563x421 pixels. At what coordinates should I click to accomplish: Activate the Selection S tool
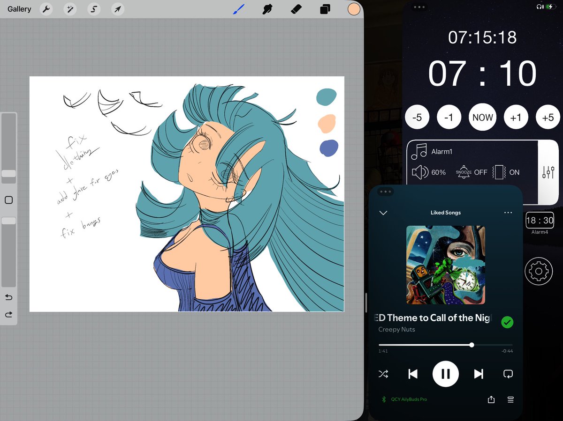coord(94,9)
